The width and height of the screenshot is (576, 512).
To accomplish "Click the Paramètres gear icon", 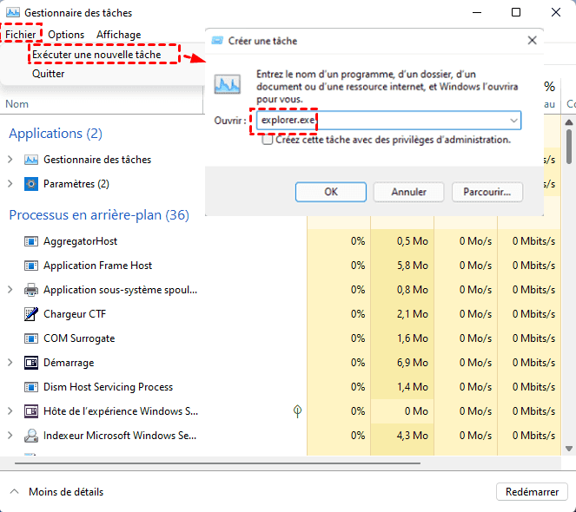I will pos(31,184).
